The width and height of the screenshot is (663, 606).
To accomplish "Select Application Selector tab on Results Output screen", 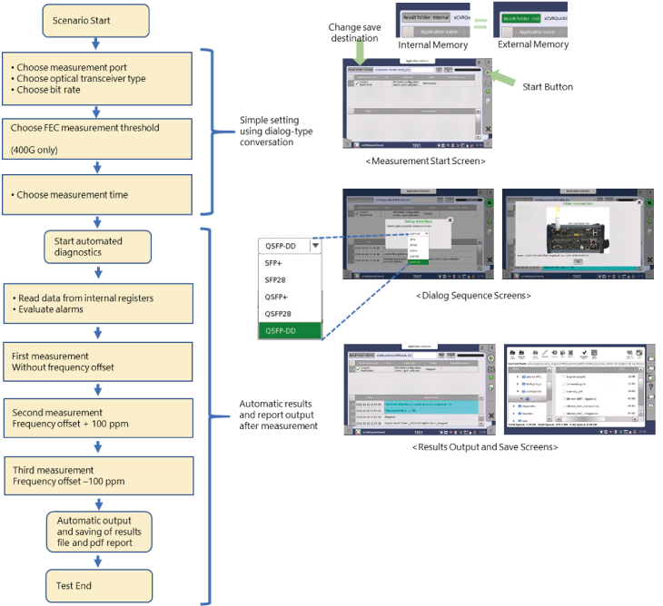I will 419,347.
